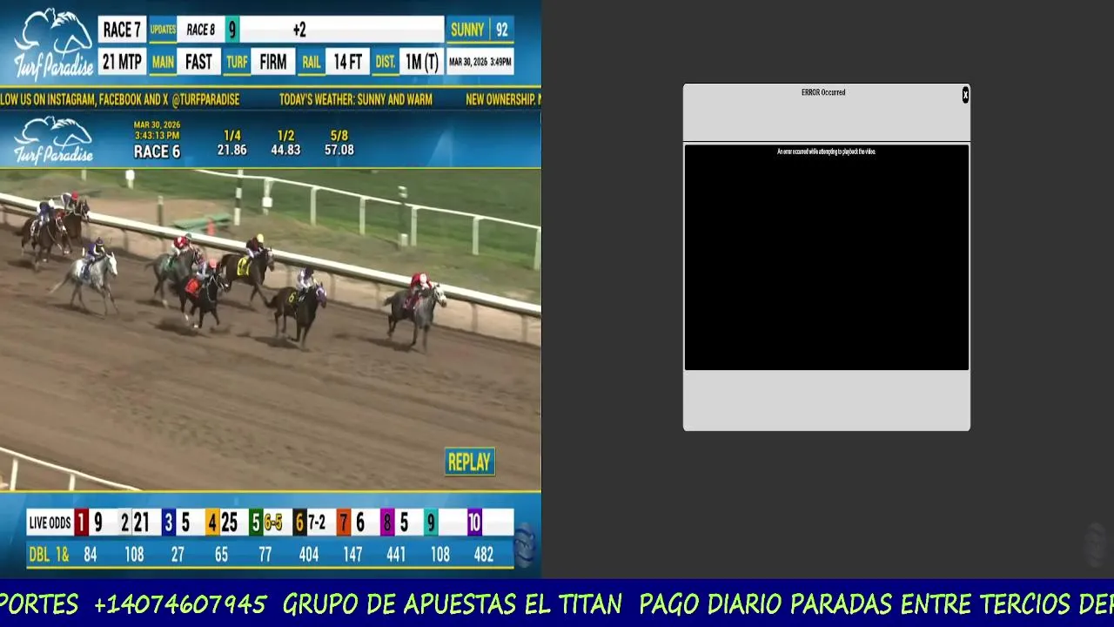The image size is (1114, 627).
Task: Click the pink number 8 odds badge
Action: [387, 522]
